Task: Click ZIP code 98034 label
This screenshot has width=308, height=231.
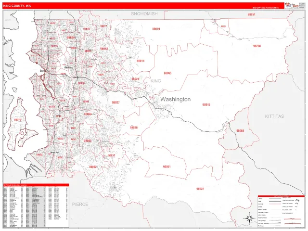Action: 71,38
